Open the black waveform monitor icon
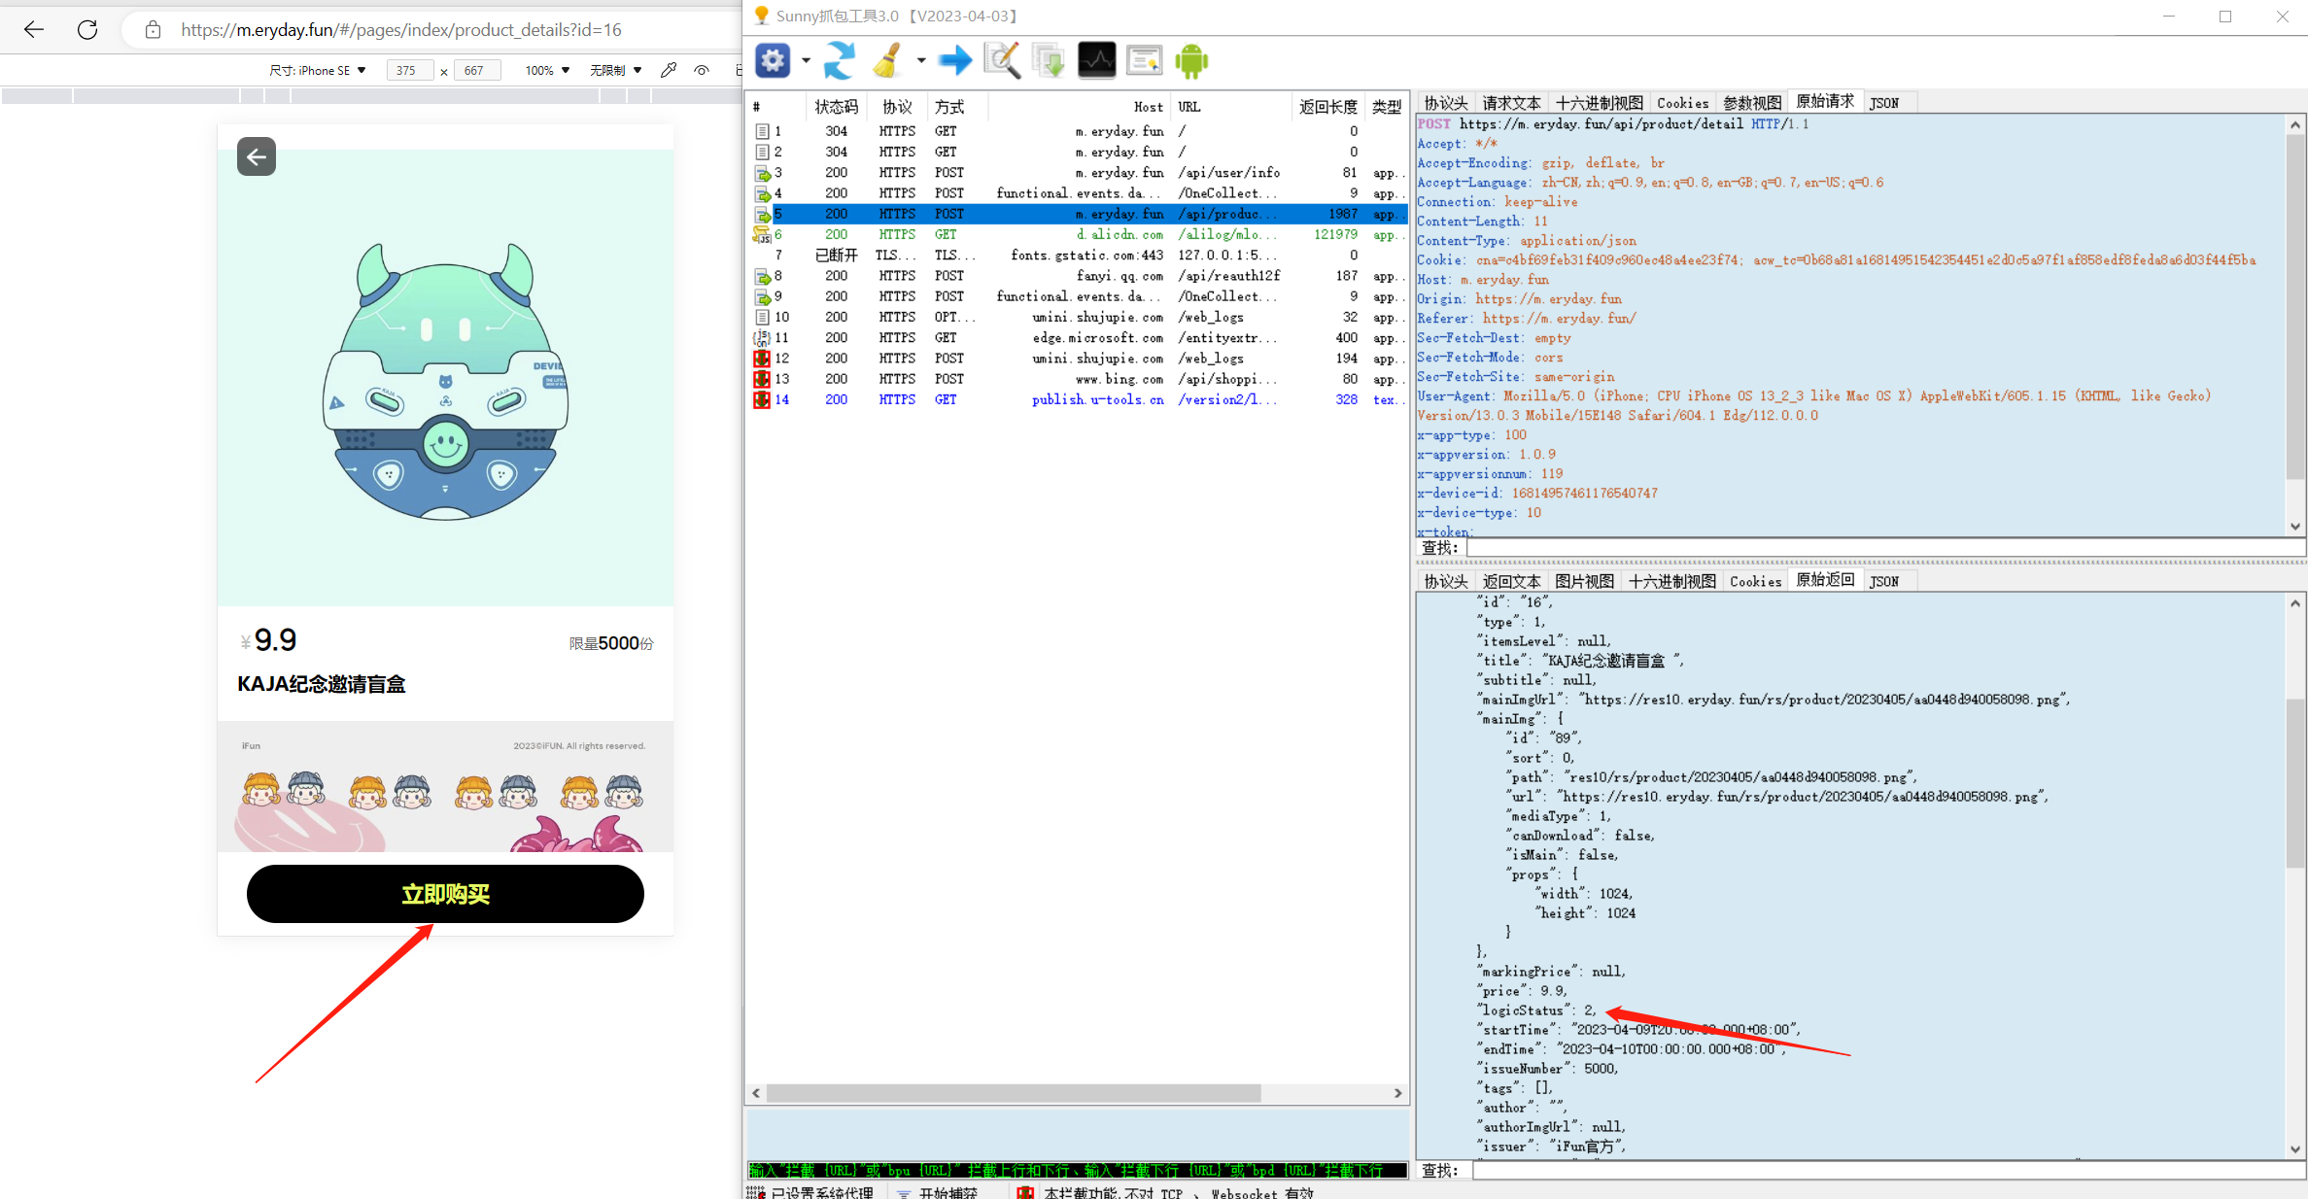 [x=1096, y=61]
